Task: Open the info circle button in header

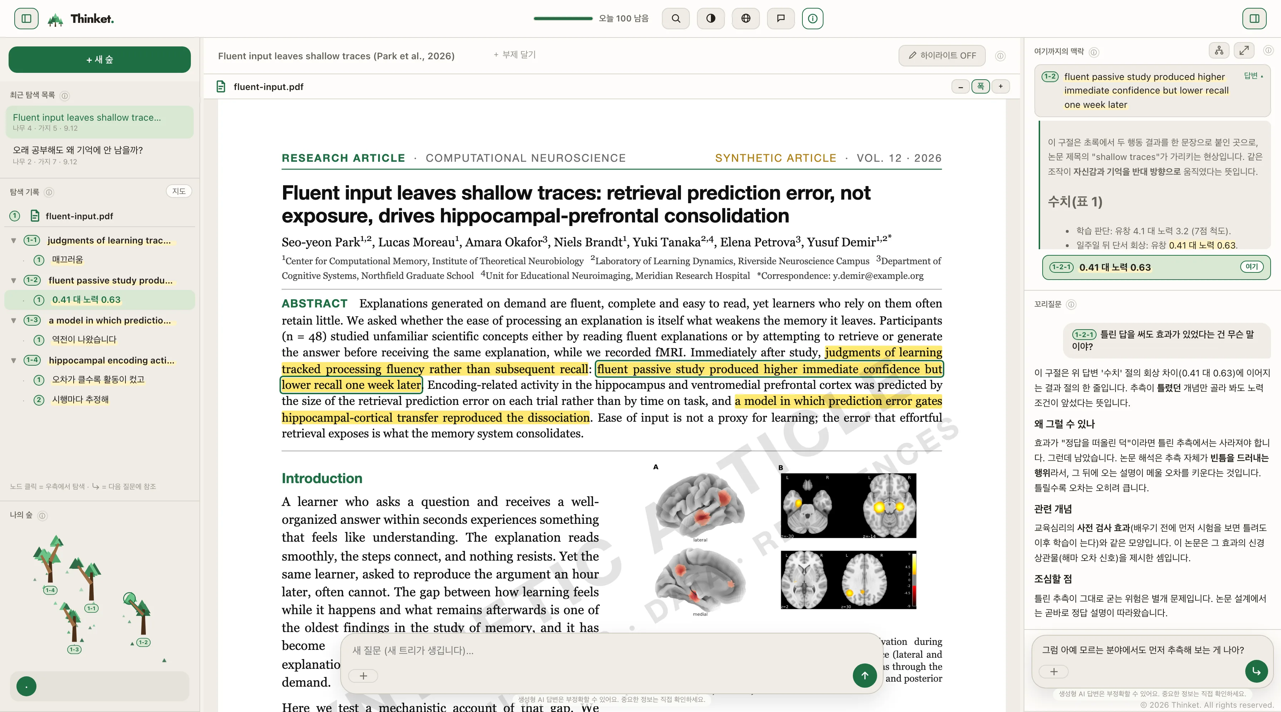Action: click(x=812, y=18)
